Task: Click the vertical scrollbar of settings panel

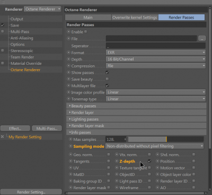Action: 210,78
